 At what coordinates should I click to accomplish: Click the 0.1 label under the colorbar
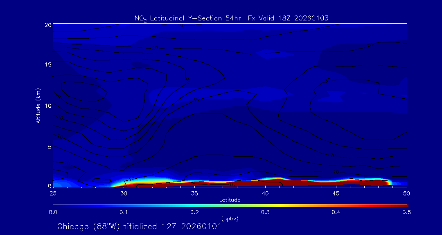(x=124, y=212)
